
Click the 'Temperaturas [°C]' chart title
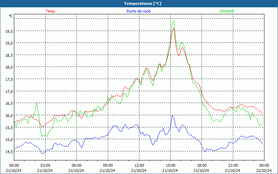point(142,3)
